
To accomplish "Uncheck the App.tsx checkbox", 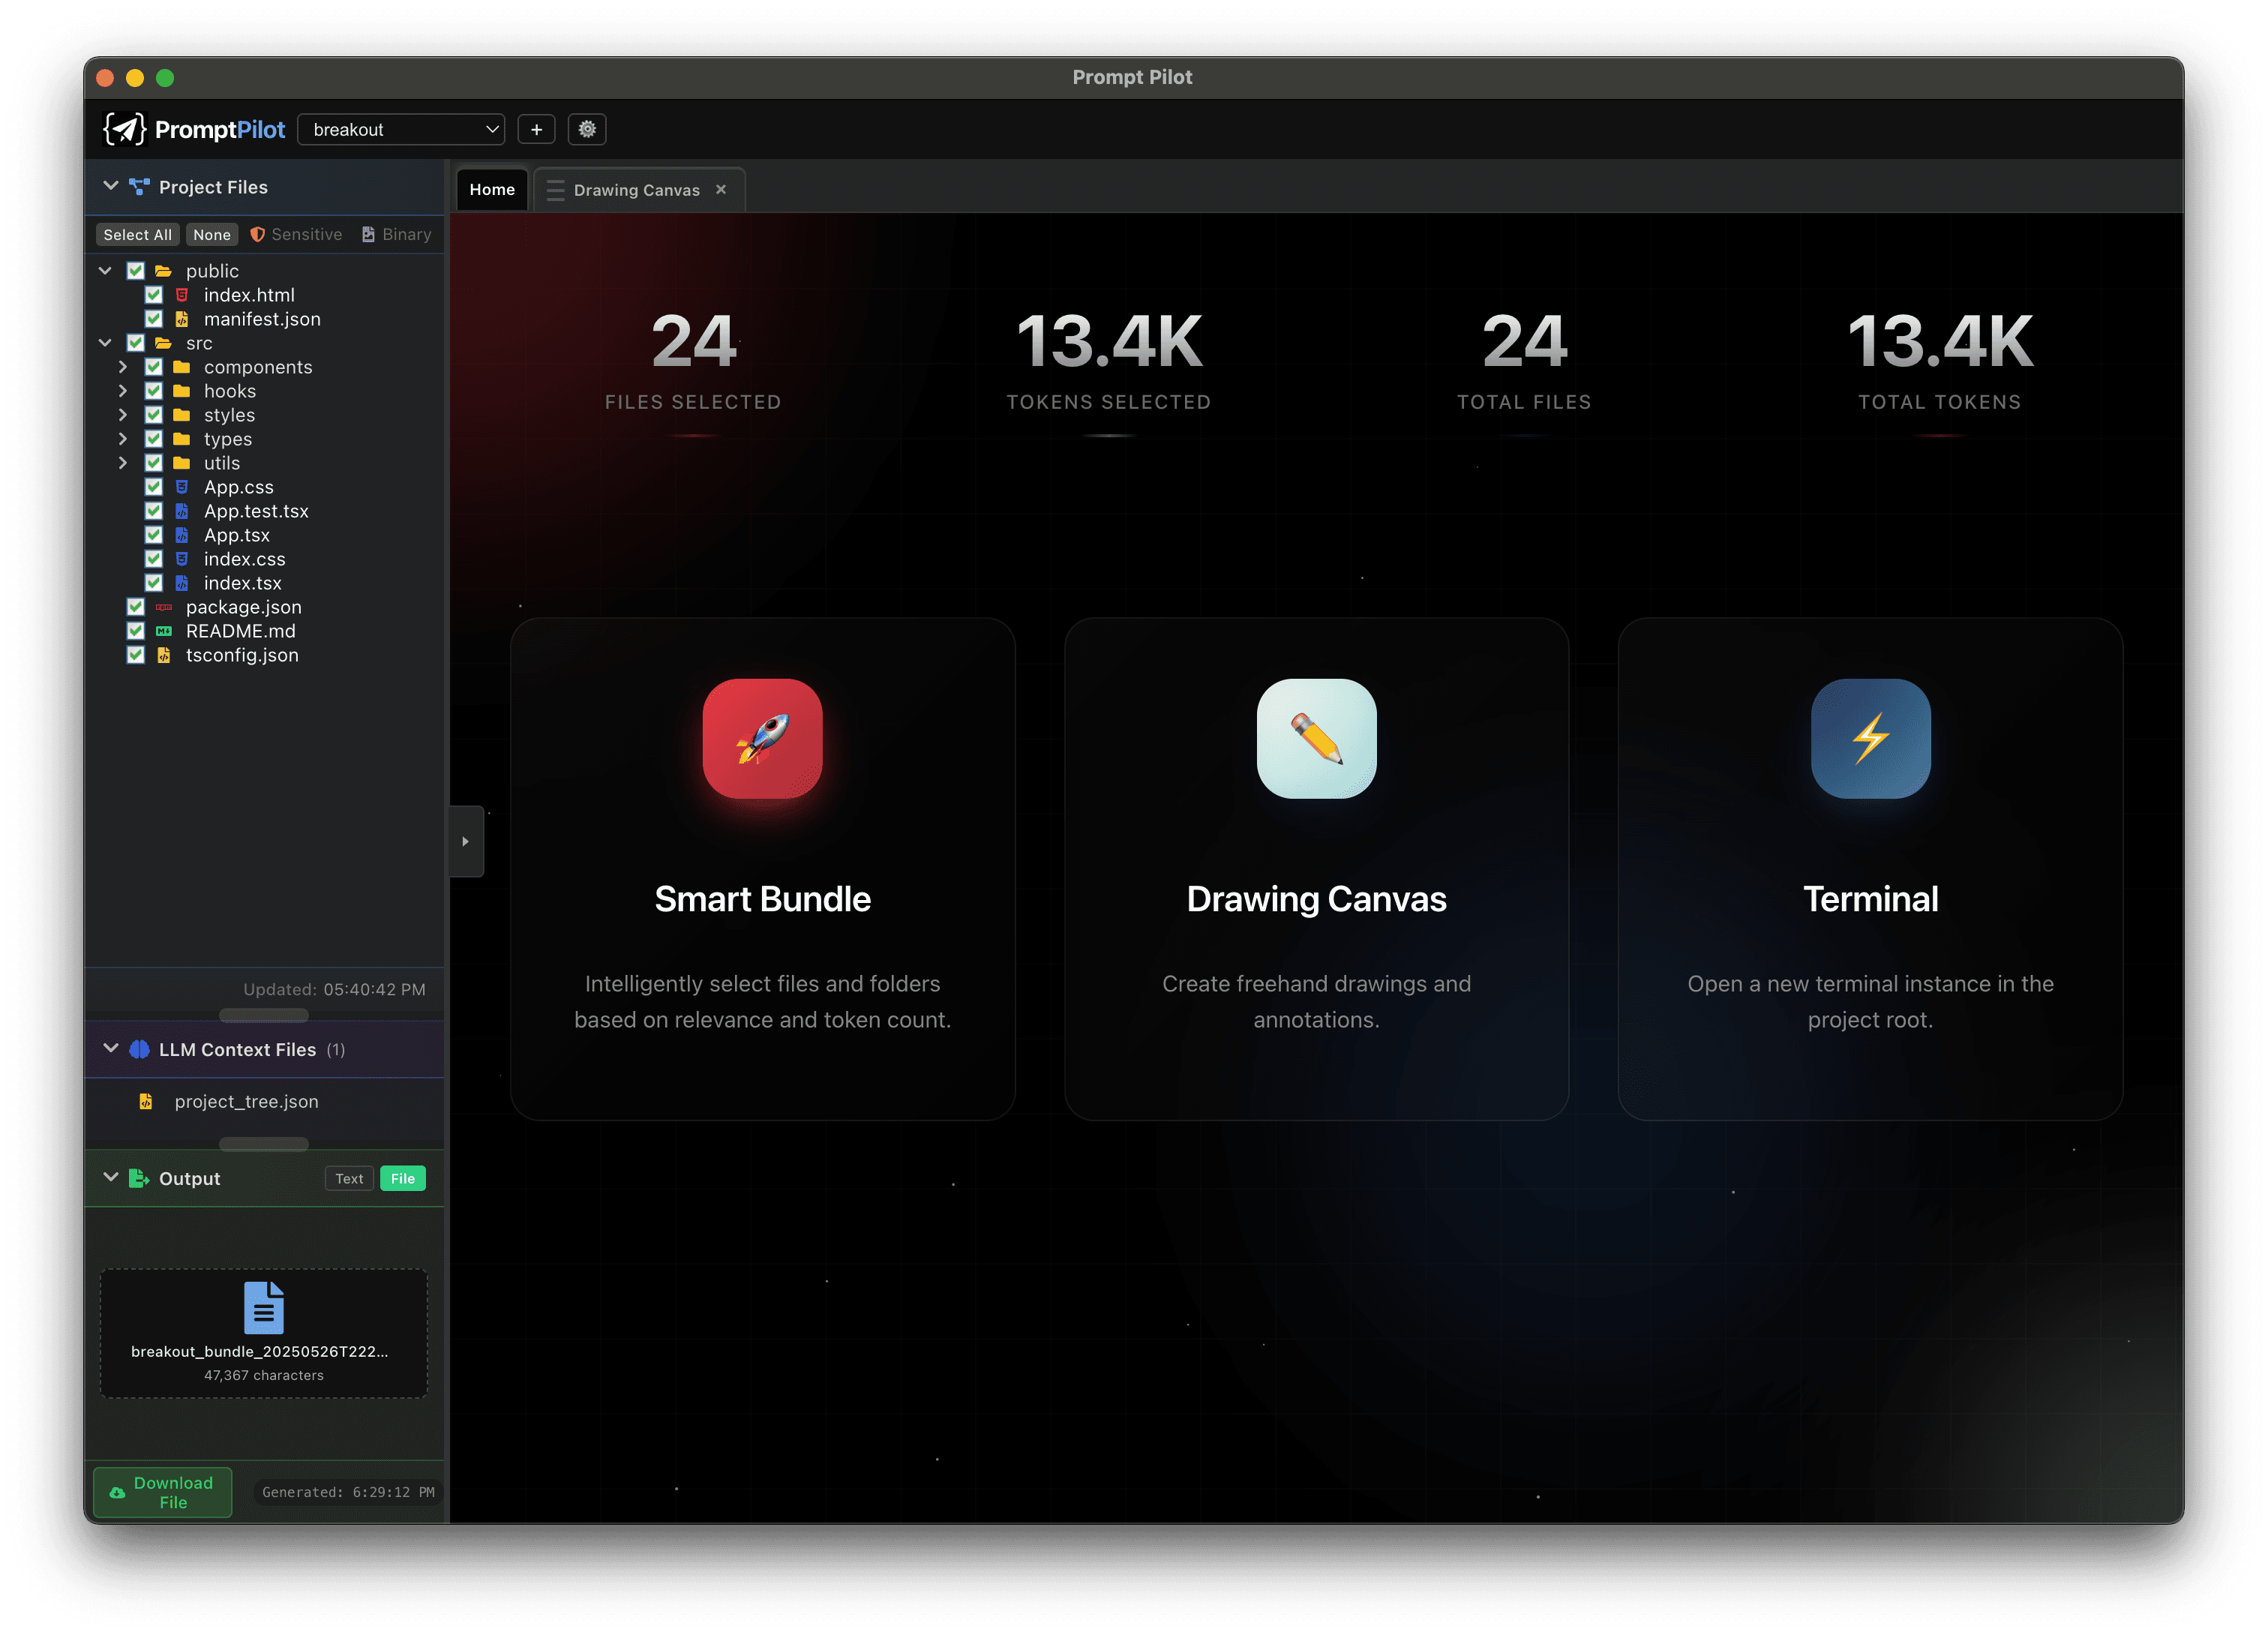I will [x=154, y=535].
